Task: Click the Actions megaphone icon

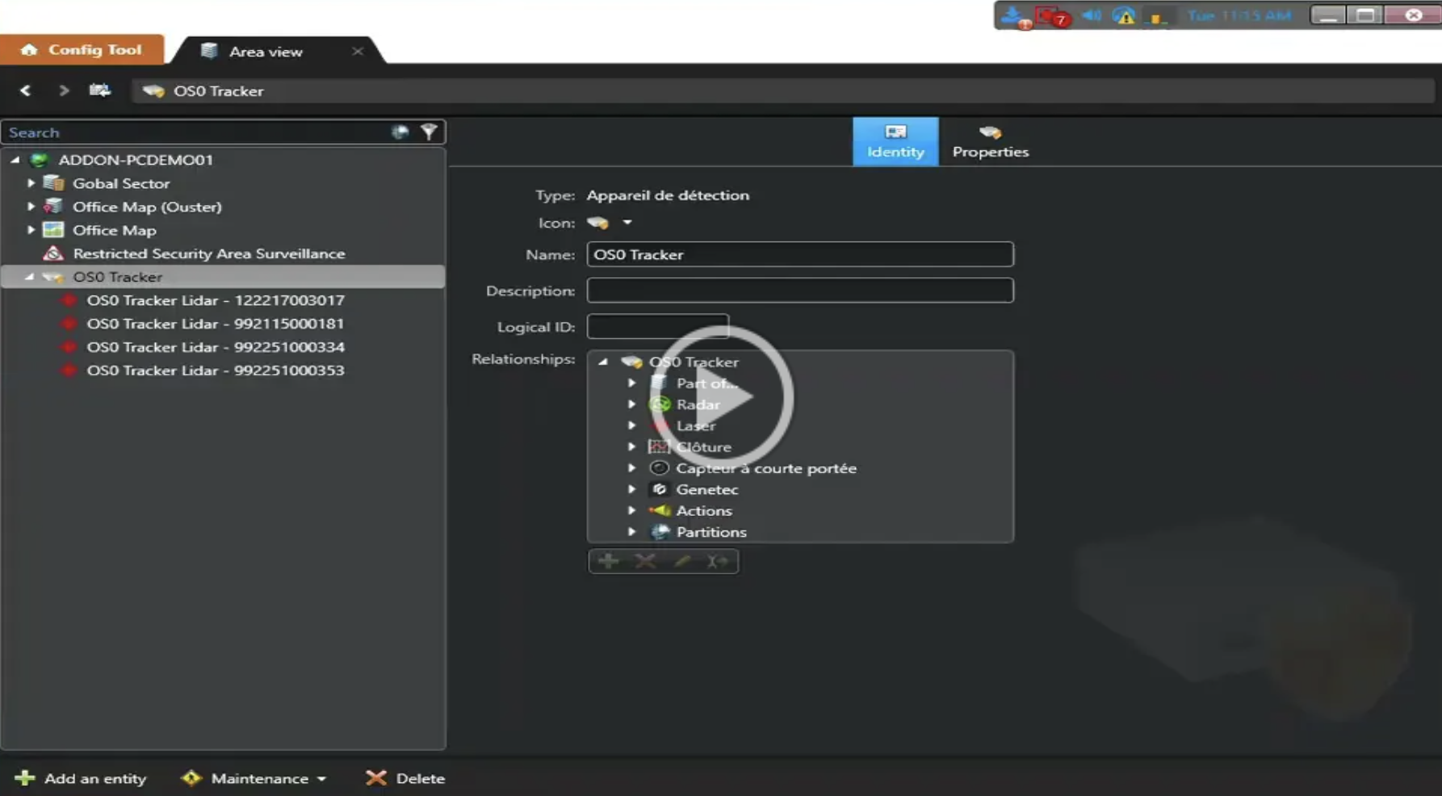Action: (660, 510)
